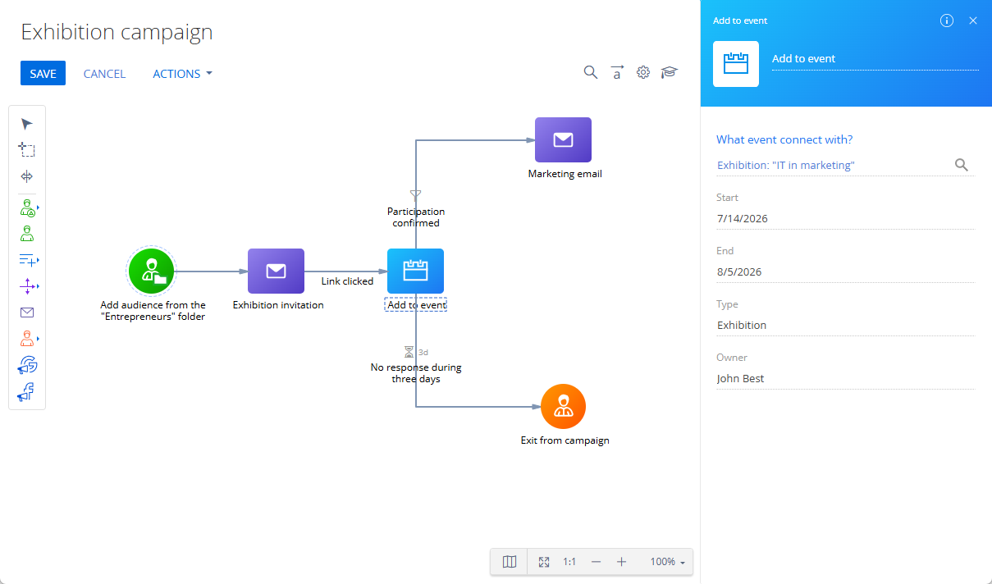Select the orange Exit from campaign node
The height and width of the screenshot is (584, 992).
(x=563, y=406)
